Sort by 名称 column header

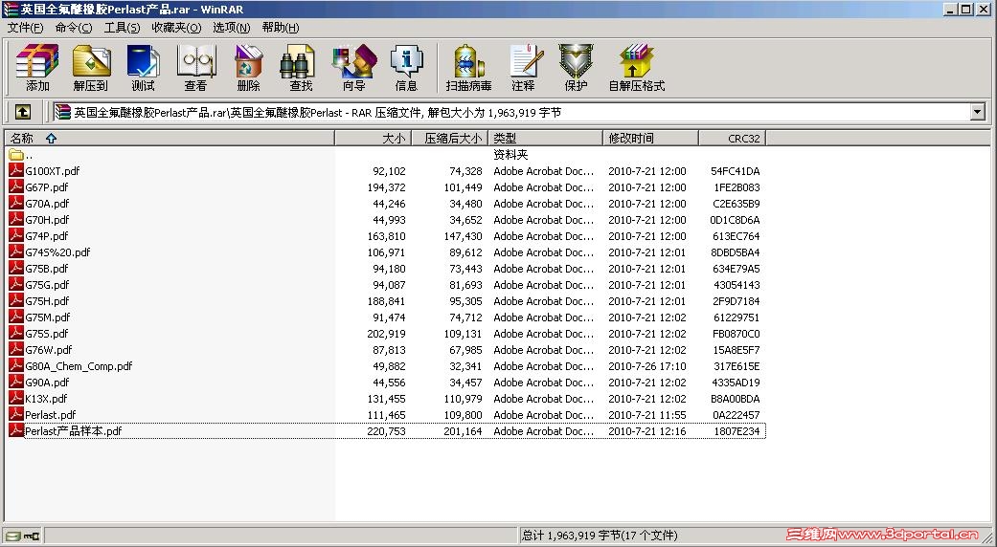tap(170, 138)
